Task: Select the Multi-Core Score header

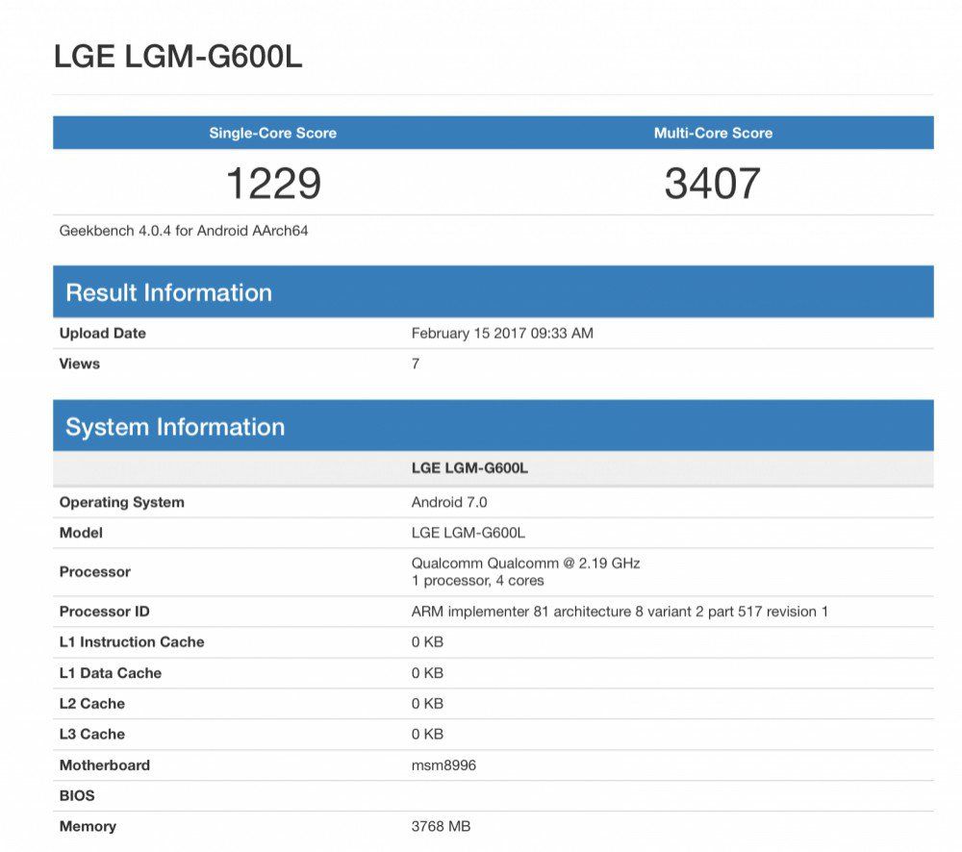Action: click(713, 133)
